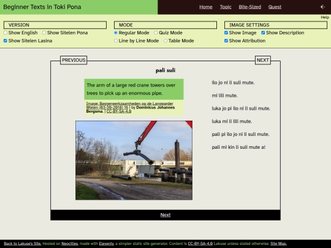This screenshot has width=331, height=248.
Task: Enable the Show English checkbox
Action: [x=6, y=32]
